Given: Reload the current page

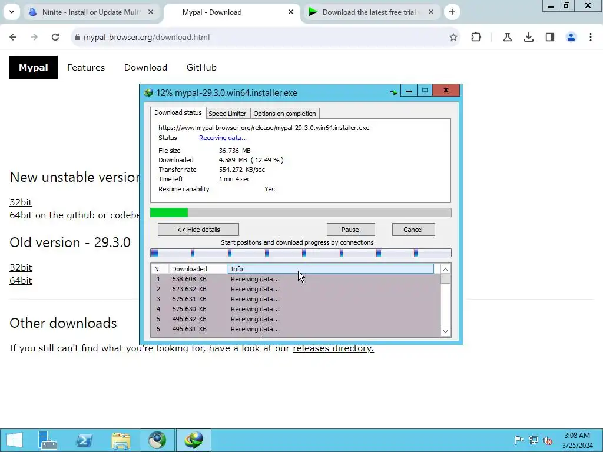Looking at the screenshot, I should pos(55,37).
